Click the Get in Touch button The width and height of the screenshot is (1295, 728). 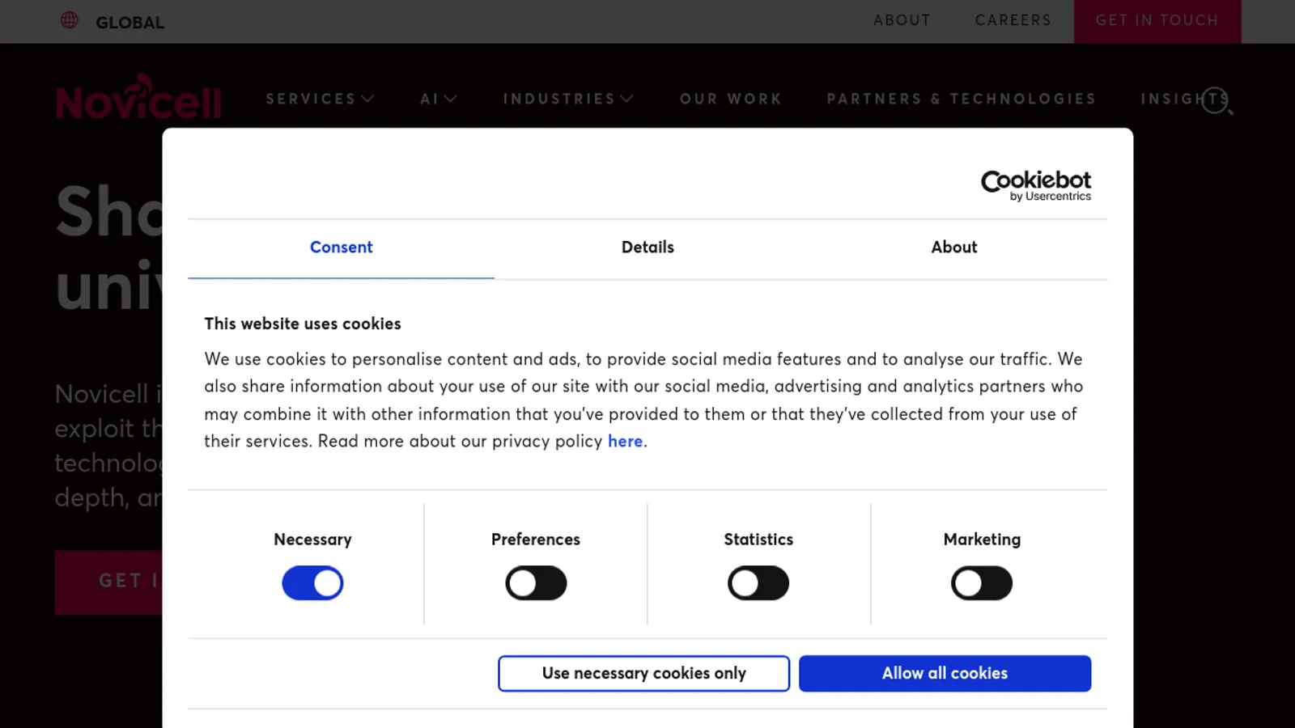click(x=1157, y=21)
